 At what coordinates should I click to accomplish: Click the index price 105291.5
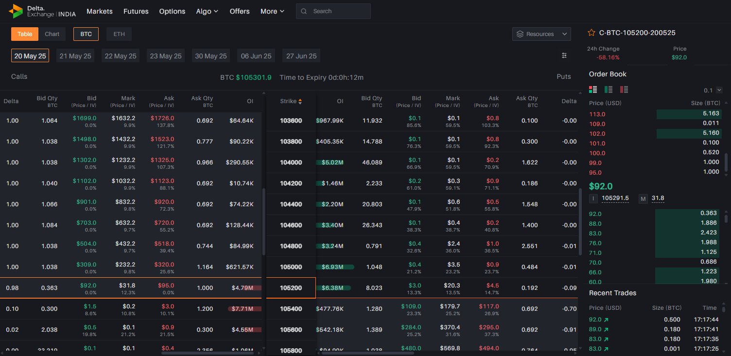pyautogui.click(x=615, y=198)
